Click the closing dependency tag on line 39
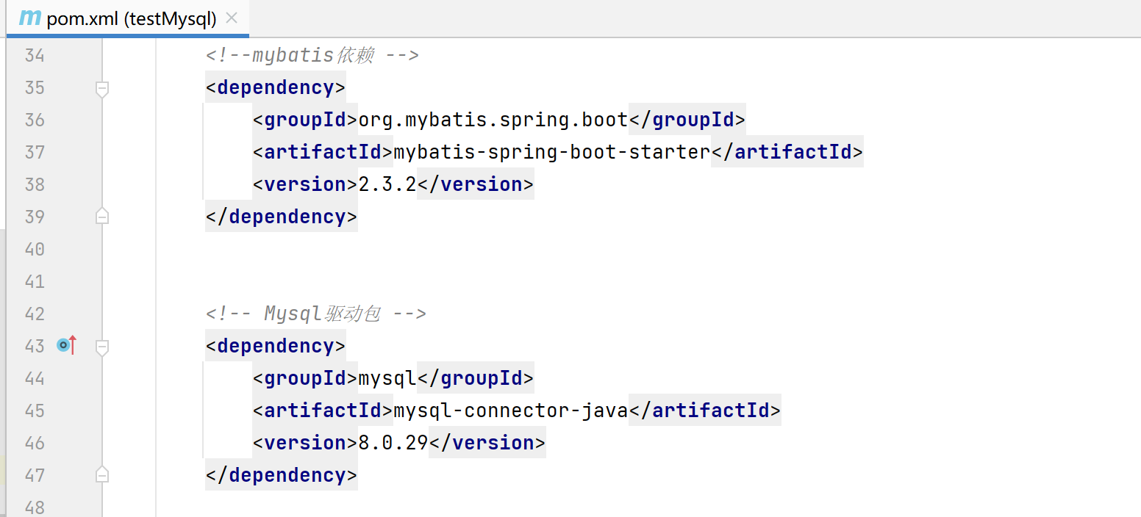The height and width of the screenshot is (517, 1141). 282,217
